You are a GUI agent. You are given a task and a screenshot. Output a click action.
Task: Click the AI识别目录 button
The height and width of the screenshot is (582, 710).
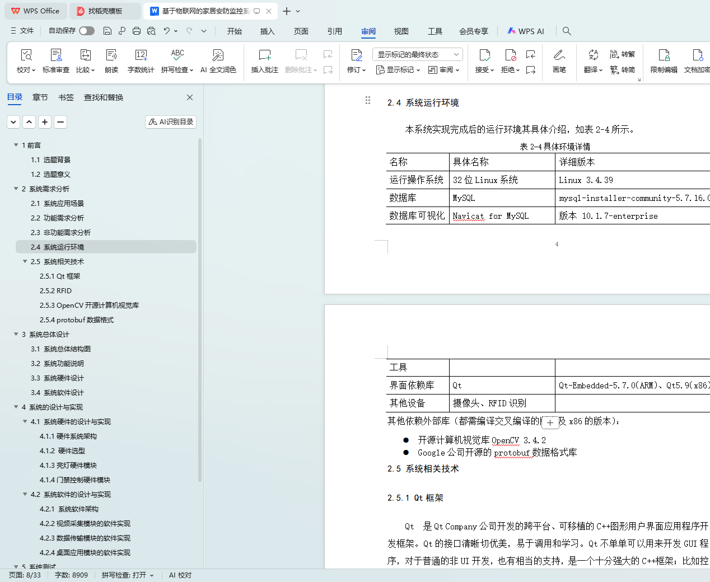pyautogui.click(x=171, y=121)
